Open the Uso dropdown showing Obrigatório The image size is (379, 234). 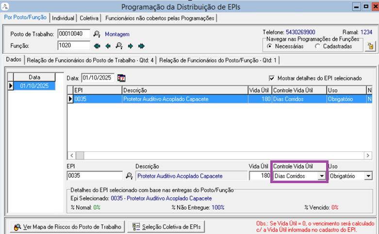tap(368, 176)
